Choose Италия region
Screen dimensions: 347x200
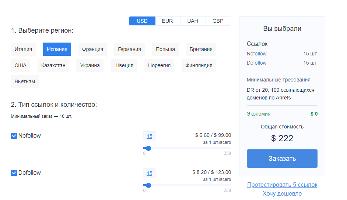(23, 49)
